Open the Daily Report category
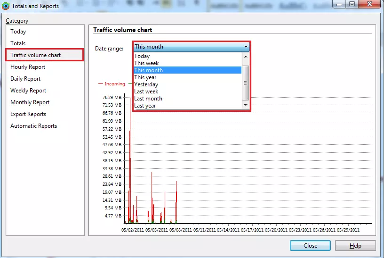The width and height of the screenshot is (384, 258). [25, 79]
